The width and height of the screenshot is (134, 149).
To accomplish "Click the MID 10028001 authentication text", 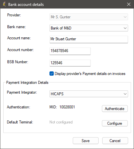I will [62, 107].
